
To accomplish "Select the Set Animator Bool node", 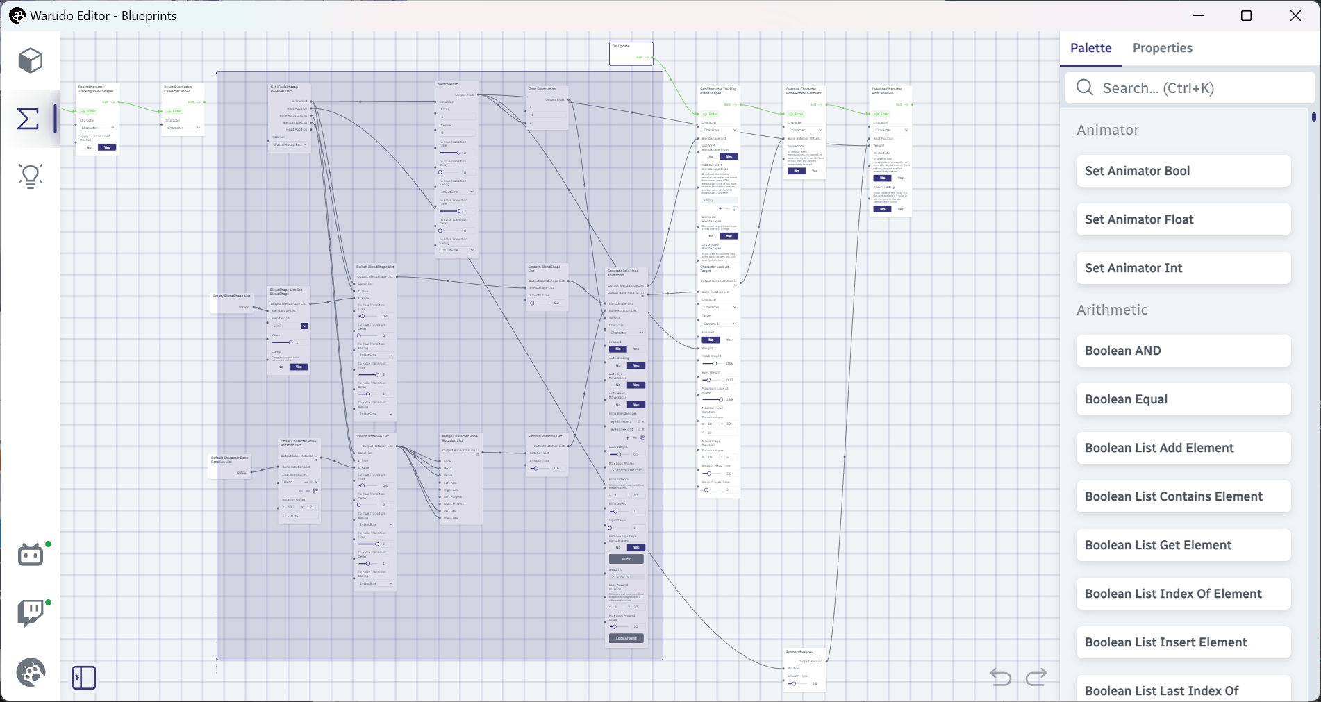I will click(x=1183, y=171).
